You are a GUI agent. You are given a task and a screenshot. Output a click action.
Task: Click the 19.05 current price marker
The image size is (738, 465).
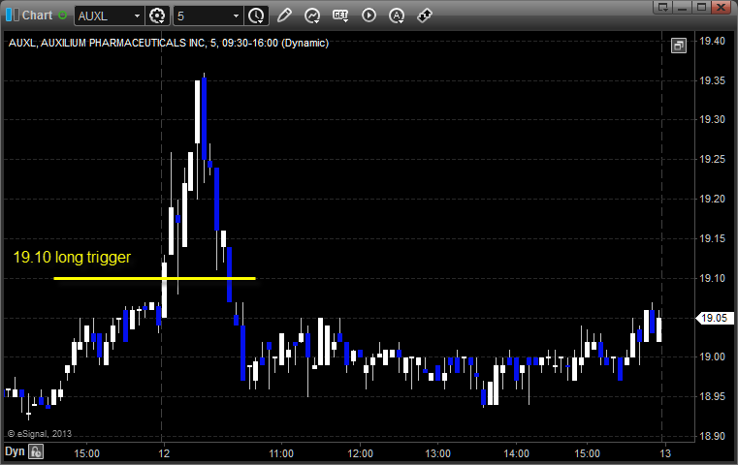714,318
